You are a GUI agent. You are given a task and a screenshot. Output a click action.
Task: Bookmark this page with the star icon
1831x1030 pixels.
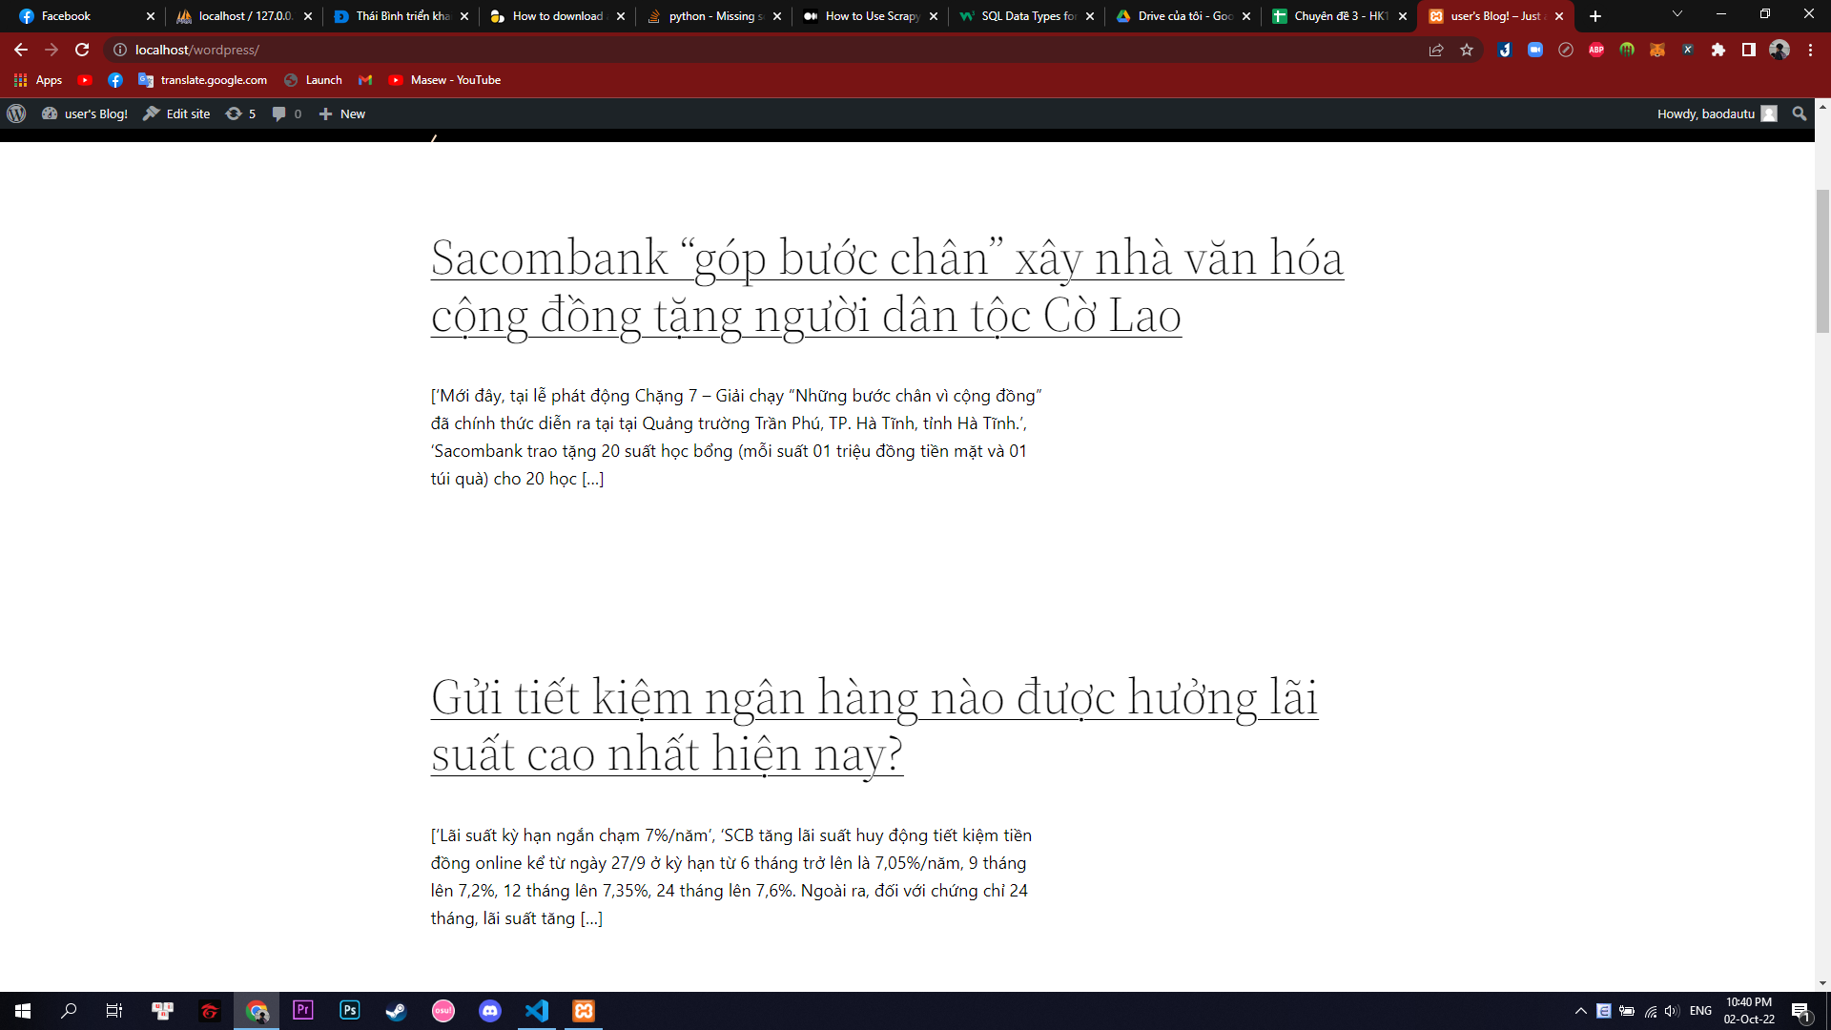[1467, 50]
